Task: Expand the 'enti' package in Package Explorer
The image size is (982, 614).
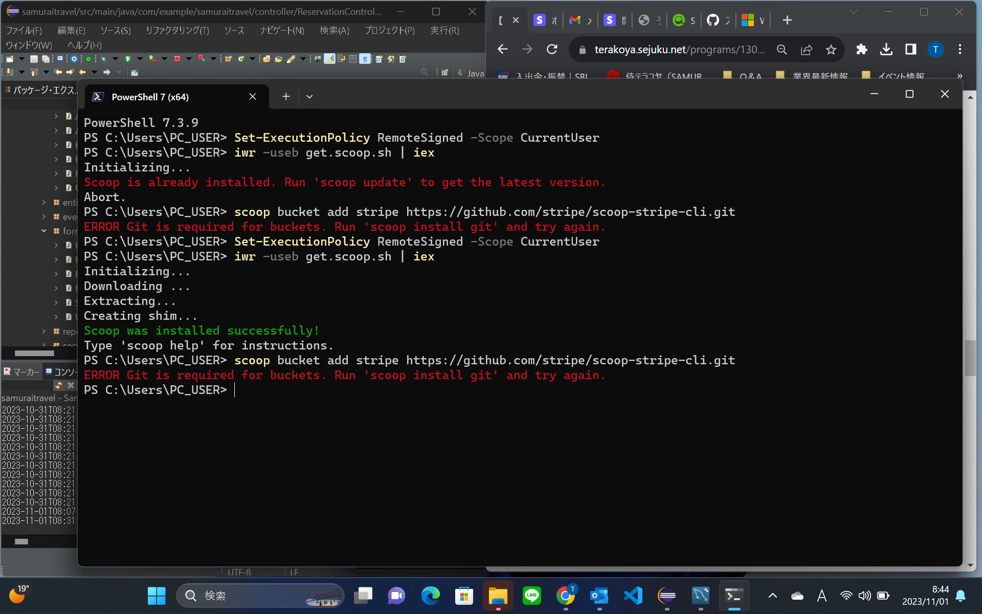Action: 44,203
